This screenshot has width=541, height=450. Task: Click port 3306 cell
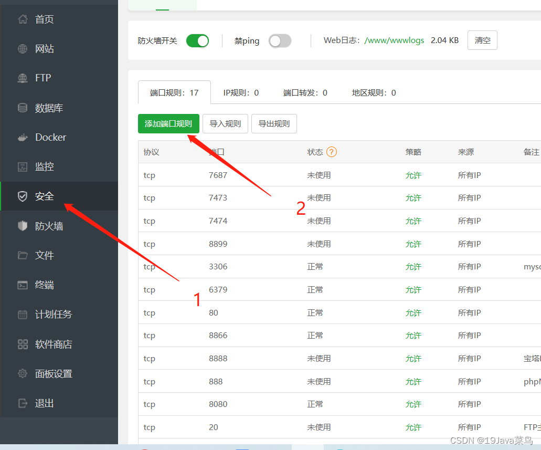(x=218, y=267)
